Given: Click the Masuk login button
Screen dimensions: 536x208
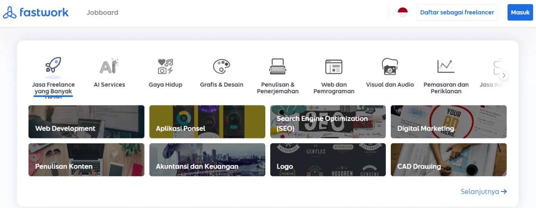Looking at the screenshot, I should point(520,12).
